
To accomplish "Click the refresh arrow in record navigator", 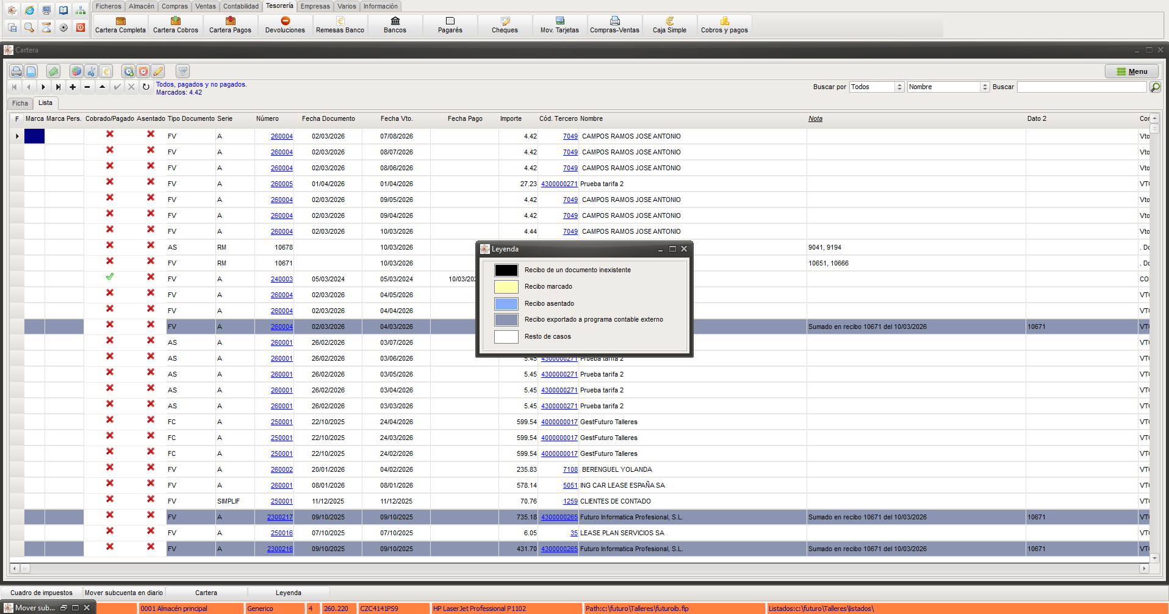I will click(146, 87).
